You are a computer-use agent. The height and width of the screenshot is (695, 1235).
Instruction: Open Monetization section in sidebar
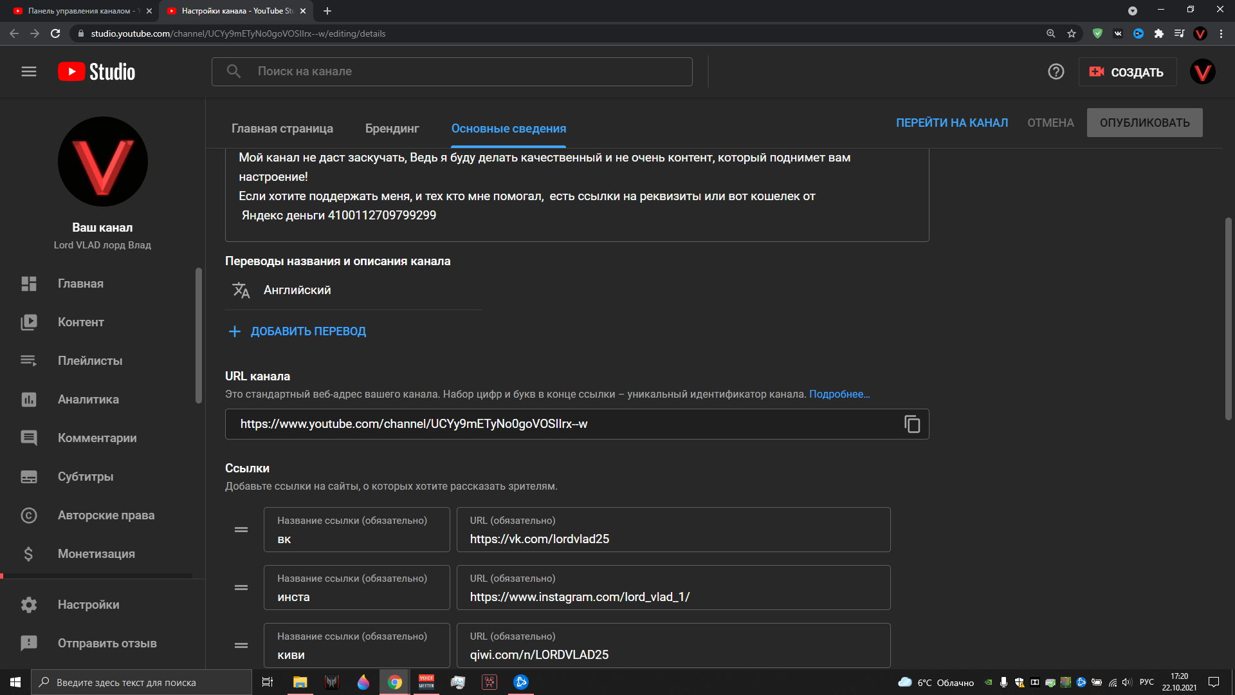point(96,554)
